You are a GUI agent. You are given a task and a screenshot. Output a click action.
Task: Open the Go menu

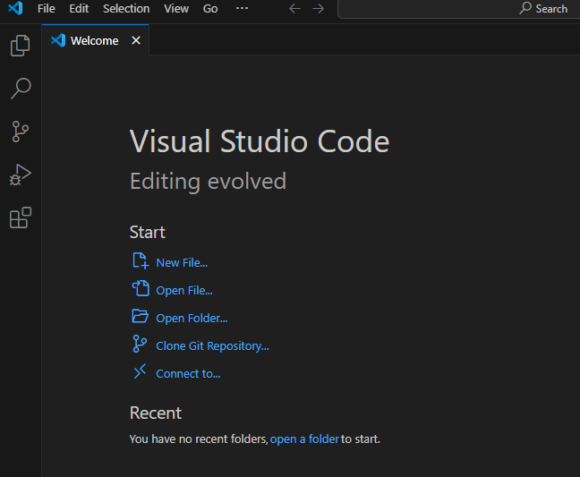(x=210, y=9)
